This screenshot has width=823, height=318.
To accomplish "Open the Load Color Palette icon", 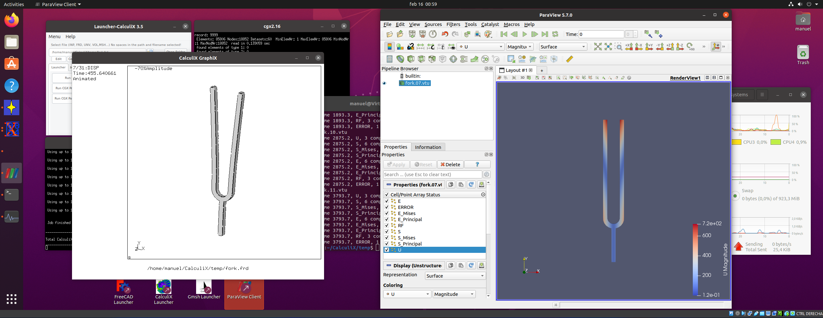I will [x=489, y=34].
